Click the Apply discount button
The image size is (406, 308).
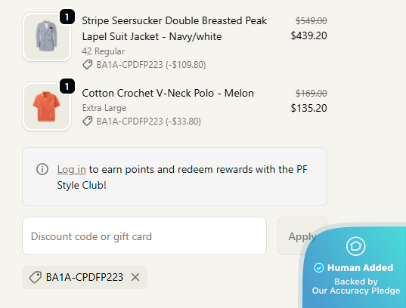coord(302,236)
